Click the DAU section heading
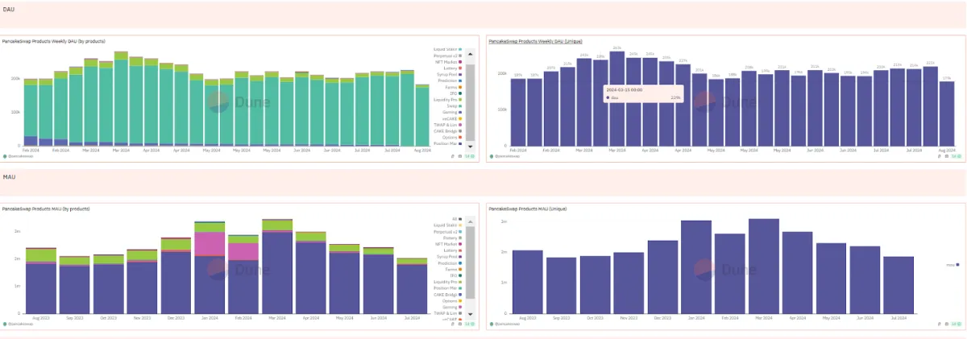The height and width of the screenshot is (339, 967). pos(9,10)
